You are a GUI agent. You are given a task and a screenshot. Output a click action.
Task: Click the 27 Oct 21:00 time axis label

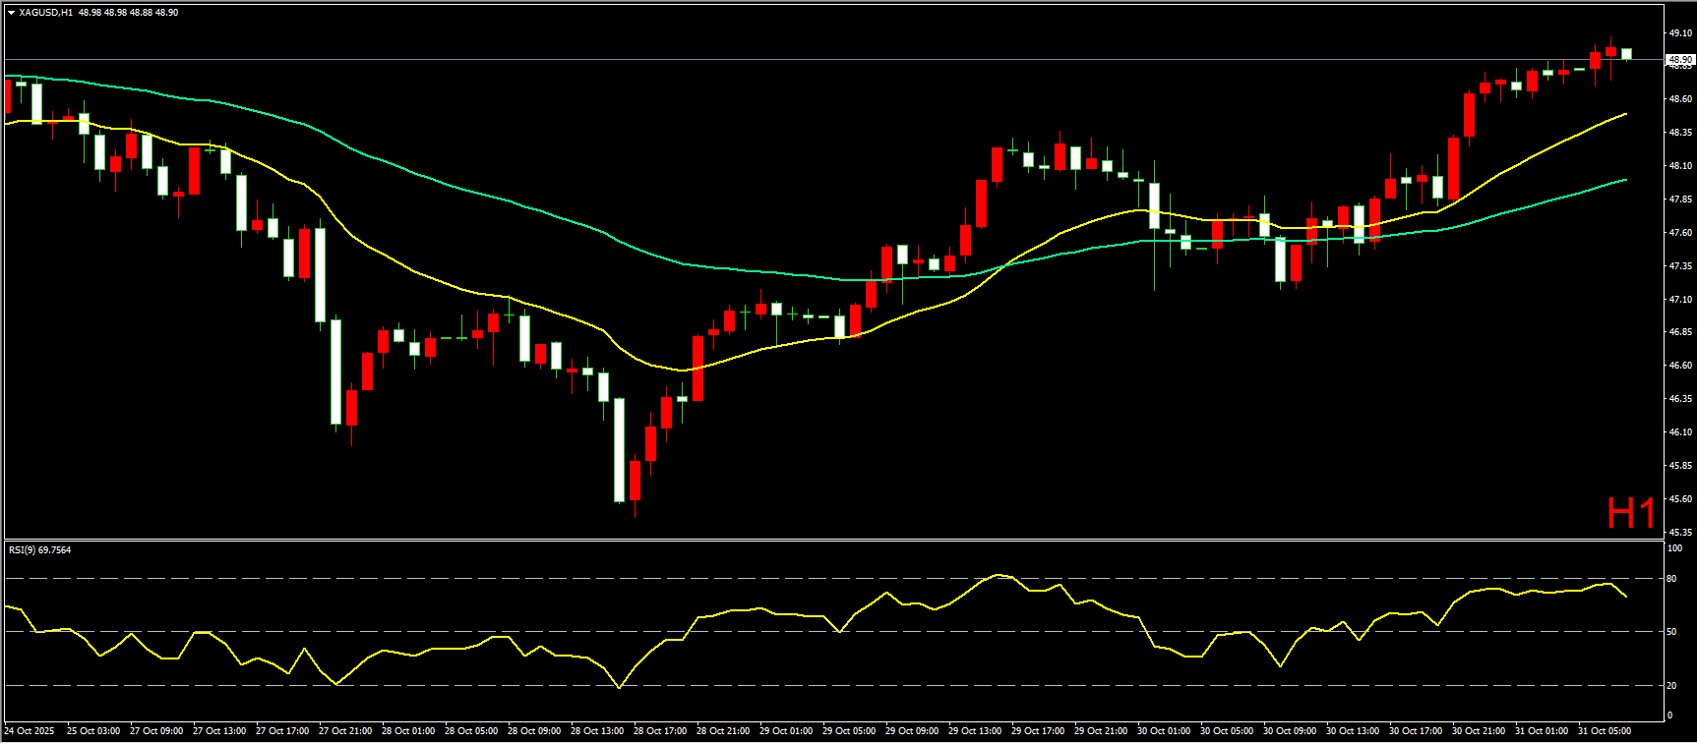tap(345, 731)
